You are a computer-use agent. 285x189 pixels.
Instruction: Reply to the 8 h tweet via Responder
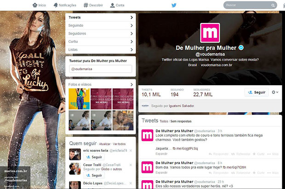[x=219, y=172]
